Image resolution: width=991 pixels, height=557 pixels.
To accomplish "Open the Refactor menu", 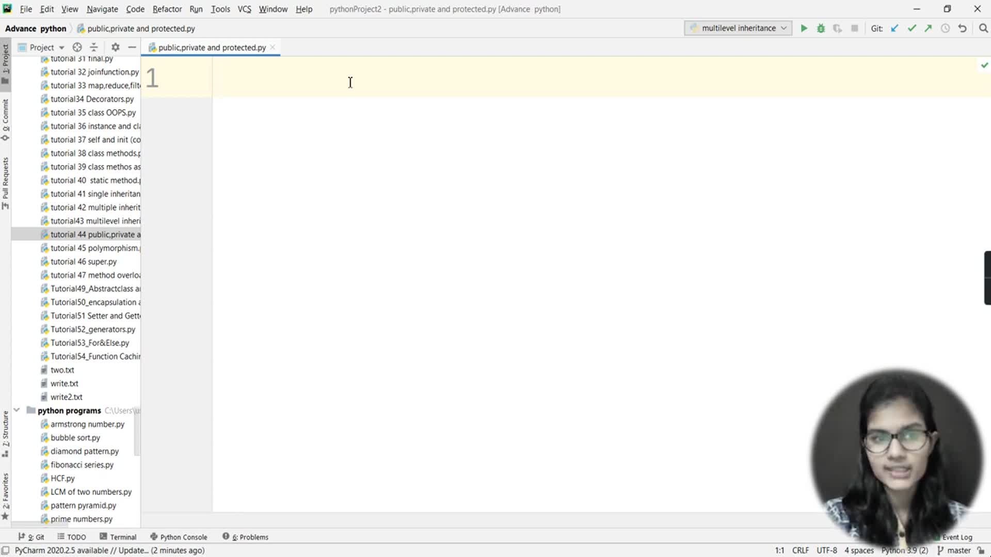I will [167, 9].
